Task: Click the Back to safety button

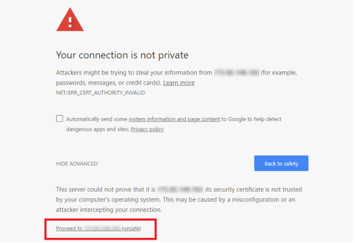Action: coord(281,163)
